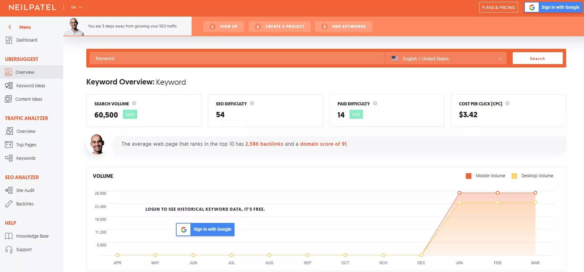Click the Content Ideas icon
Screen dimensions: 584x272
tap(8, 99)
